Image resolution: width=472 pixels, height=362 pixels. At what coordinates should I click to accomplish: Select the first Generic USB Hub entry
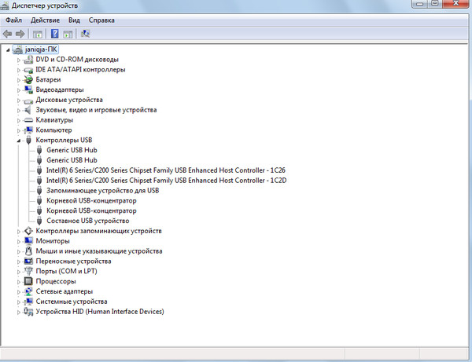click(72, 150)
